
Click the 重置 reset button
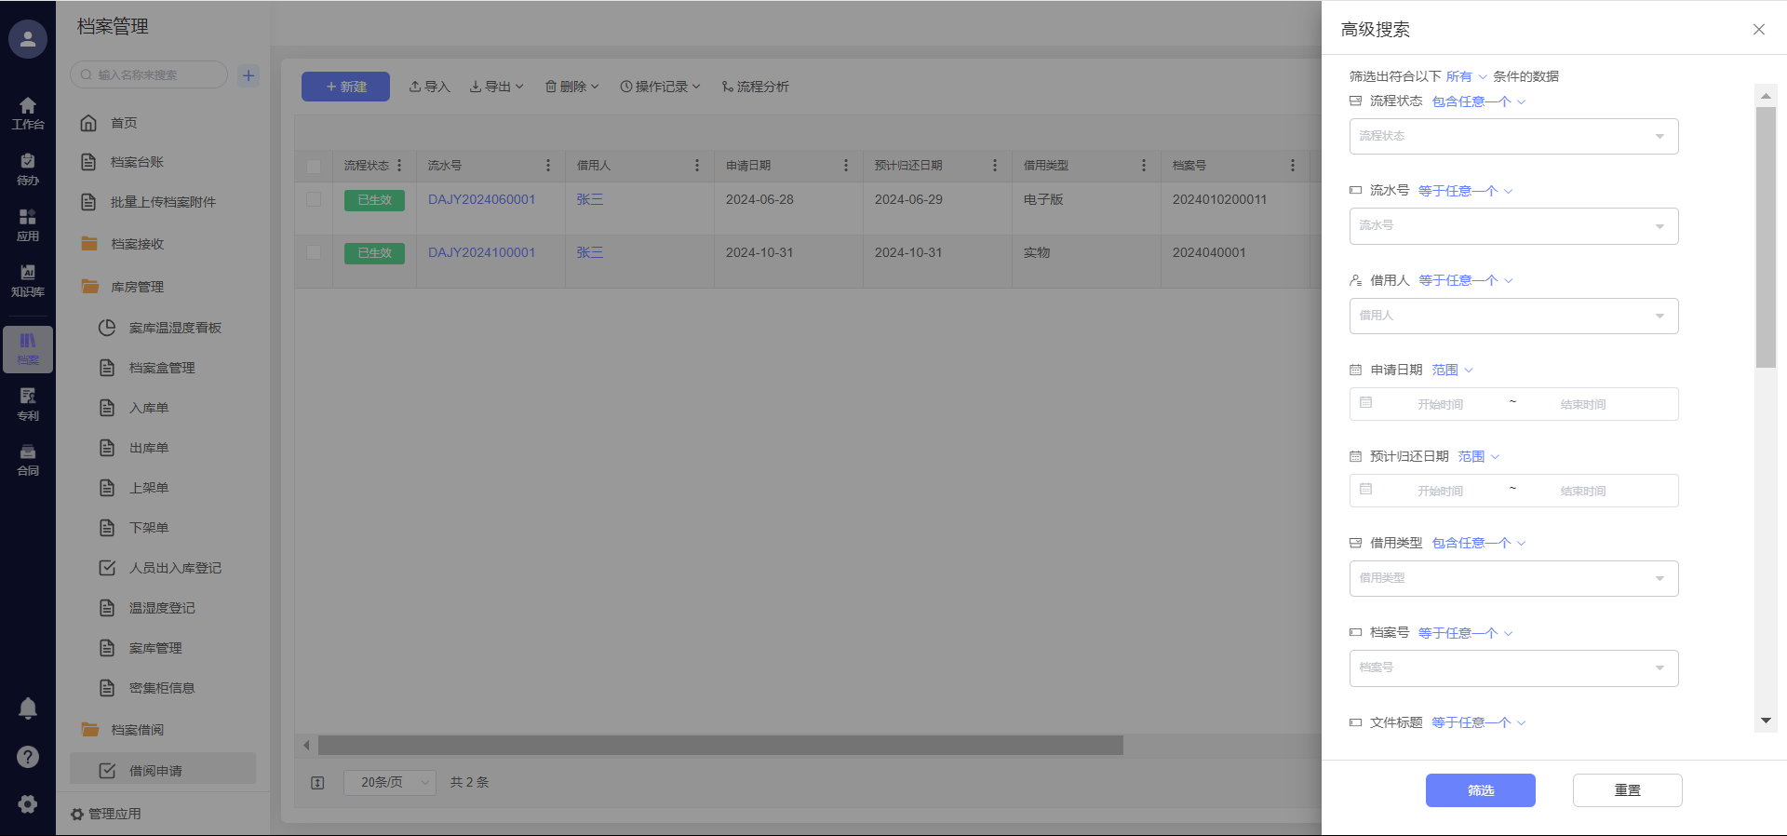(1627, 790)
